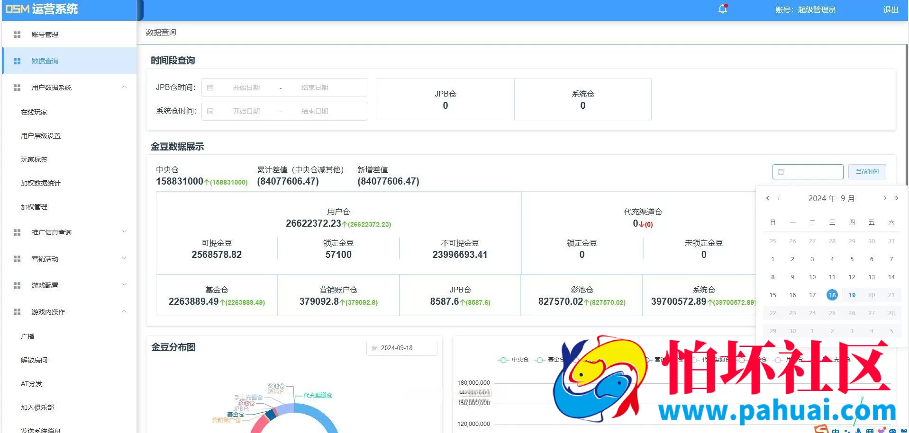909x433 pixels.
Task: Select day 18 in the calendar
Action: pyautogui.click(x=832, y=295)
